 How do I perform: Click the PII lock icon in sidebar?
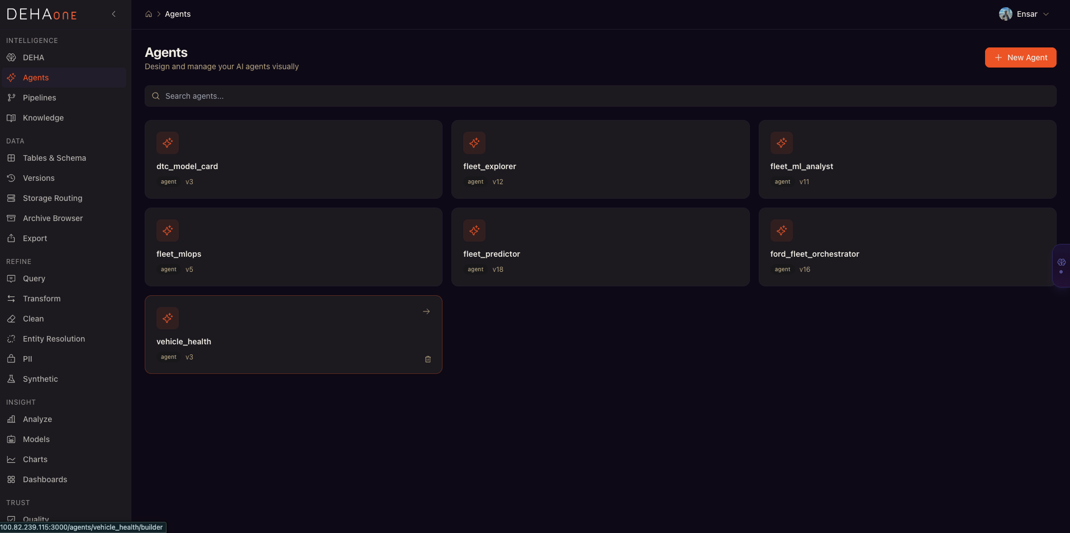pyautogui.click(x=11, y=359)
